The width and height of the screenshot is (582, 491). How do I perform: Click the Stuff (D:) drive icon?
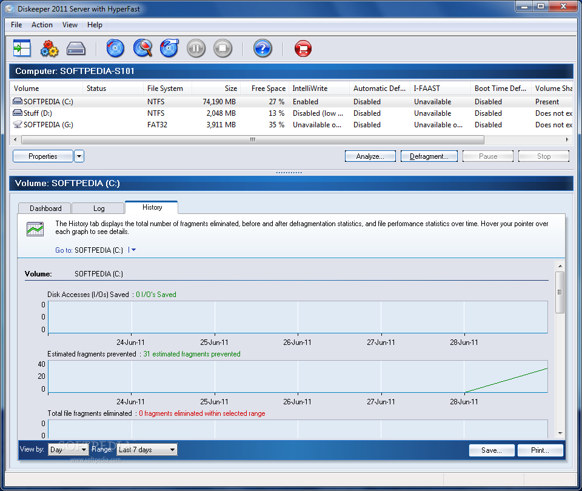(18, 113)
